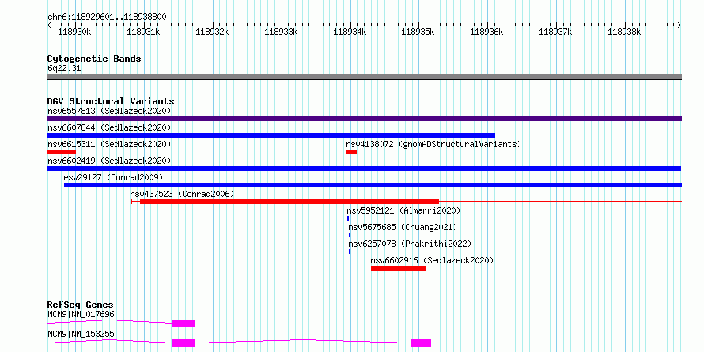Select the tiny blue nsv5952121 marker
Viewport: 704px width, 352px height.
348,218
